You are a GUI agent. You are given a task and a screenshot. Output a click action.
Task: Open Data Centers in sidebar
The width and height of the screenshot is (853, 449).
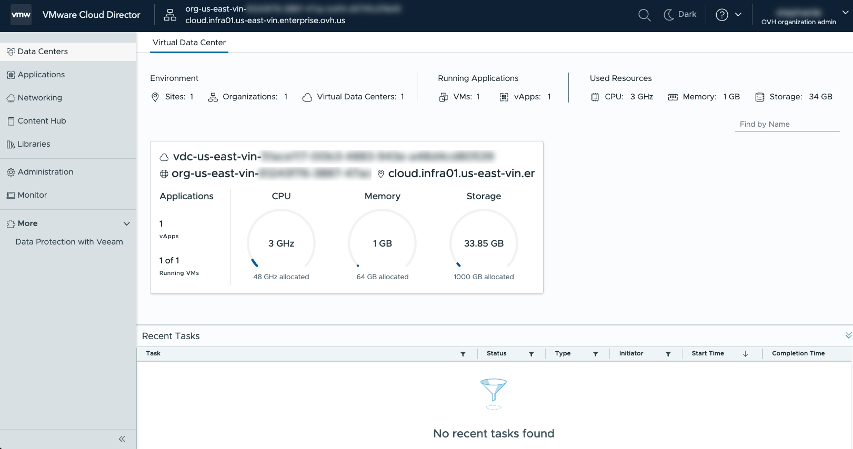click(68, 52)
